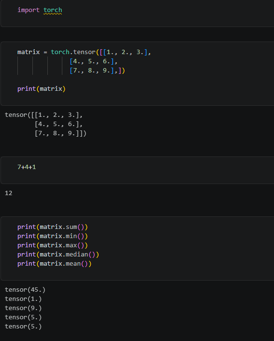This screenshot has width=274, height=341.
Task: Click the output row '[7., 8., 9.]])'
Action: (x=60, y=133)
